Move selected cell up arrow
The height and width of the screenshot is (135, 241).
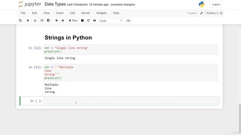[56, 21]
